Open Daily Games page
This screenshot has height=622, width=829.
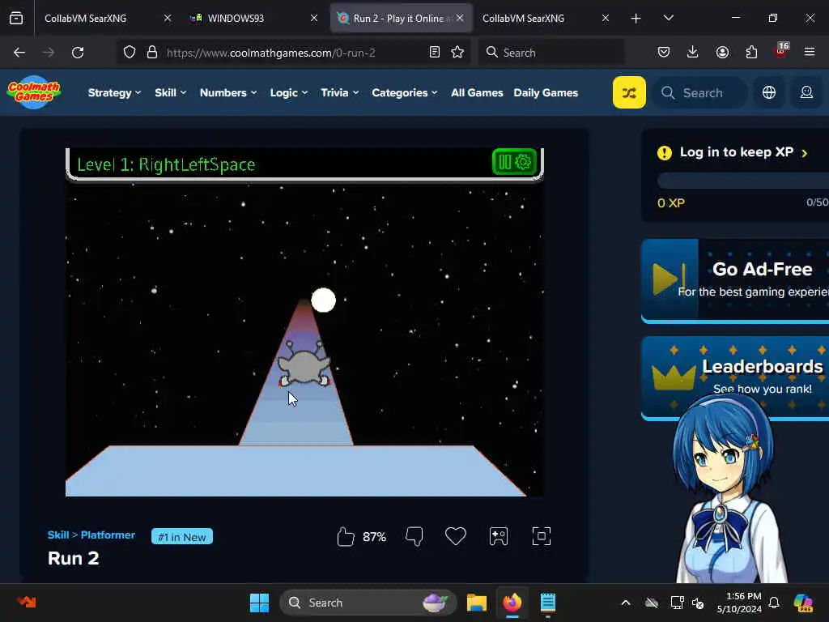[x=546, y=92]
